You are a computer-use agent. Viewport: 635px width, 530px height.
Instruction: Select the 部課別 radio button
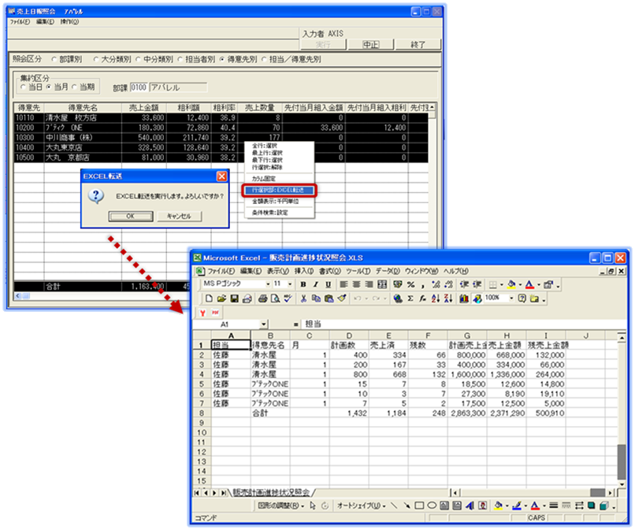click(54, 59)
